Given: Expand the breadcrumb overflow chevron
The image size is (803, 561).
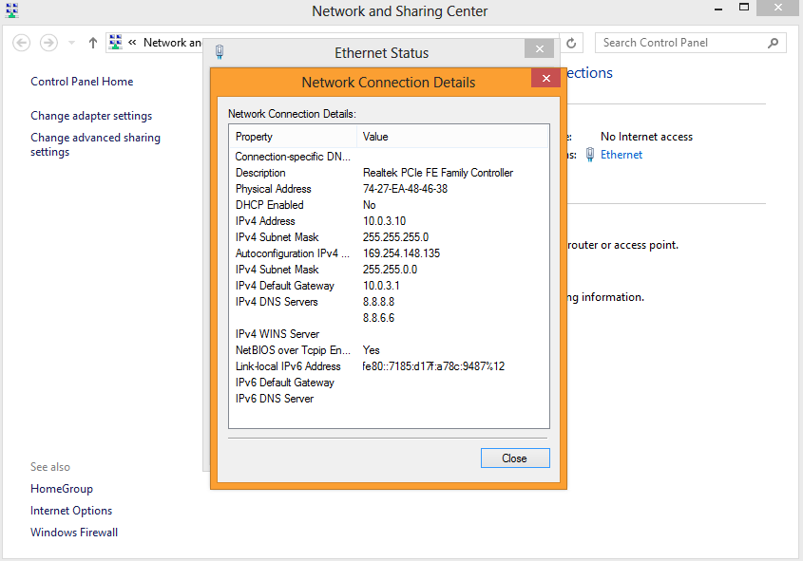Looking at the screenshot, I should coord(132,43).
